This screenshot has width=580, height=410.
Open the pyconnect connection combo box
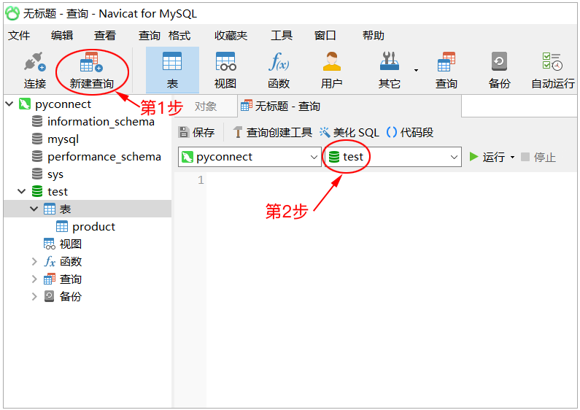(250, 157)
